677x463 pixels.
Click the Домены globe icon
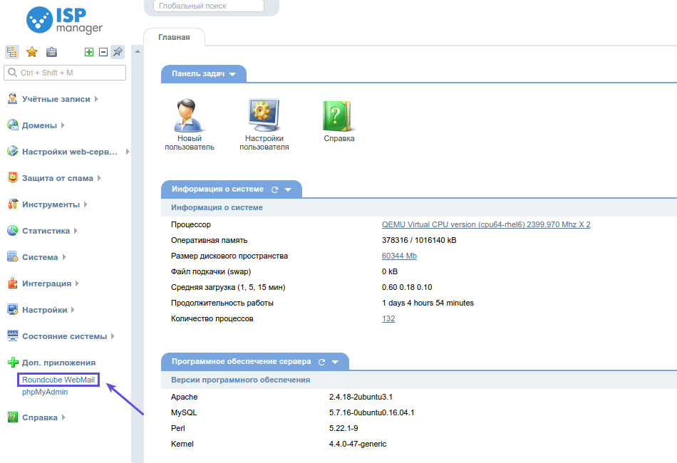click(13, 125)
